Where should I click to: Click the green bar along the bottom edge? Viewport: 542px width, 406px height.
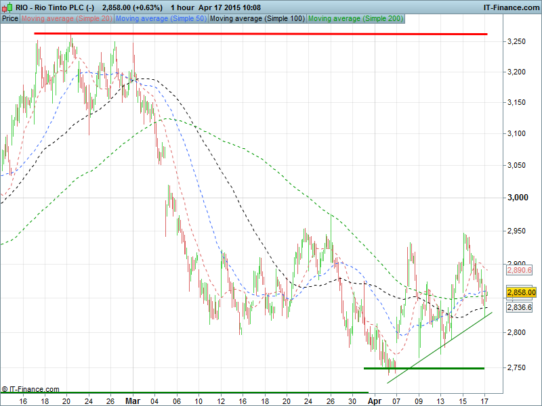click(183, 392)
